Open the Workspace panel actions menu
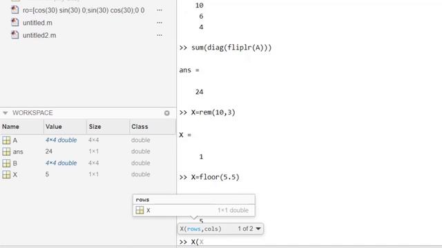 coord(167,113)
